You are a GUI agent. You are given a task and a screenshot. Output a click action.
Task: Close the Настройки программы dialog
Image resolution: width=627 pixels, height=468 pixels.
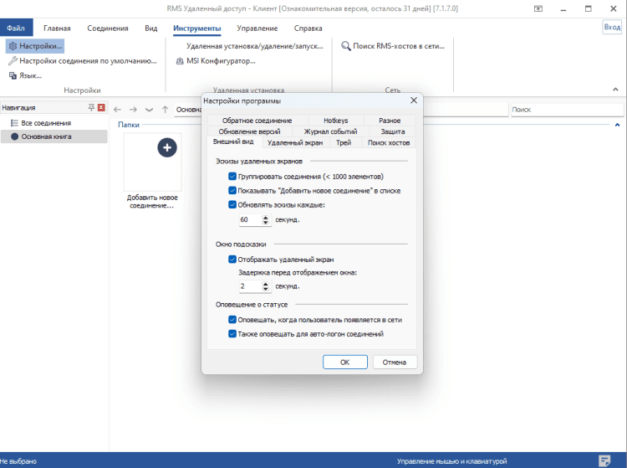coord(414,100)
